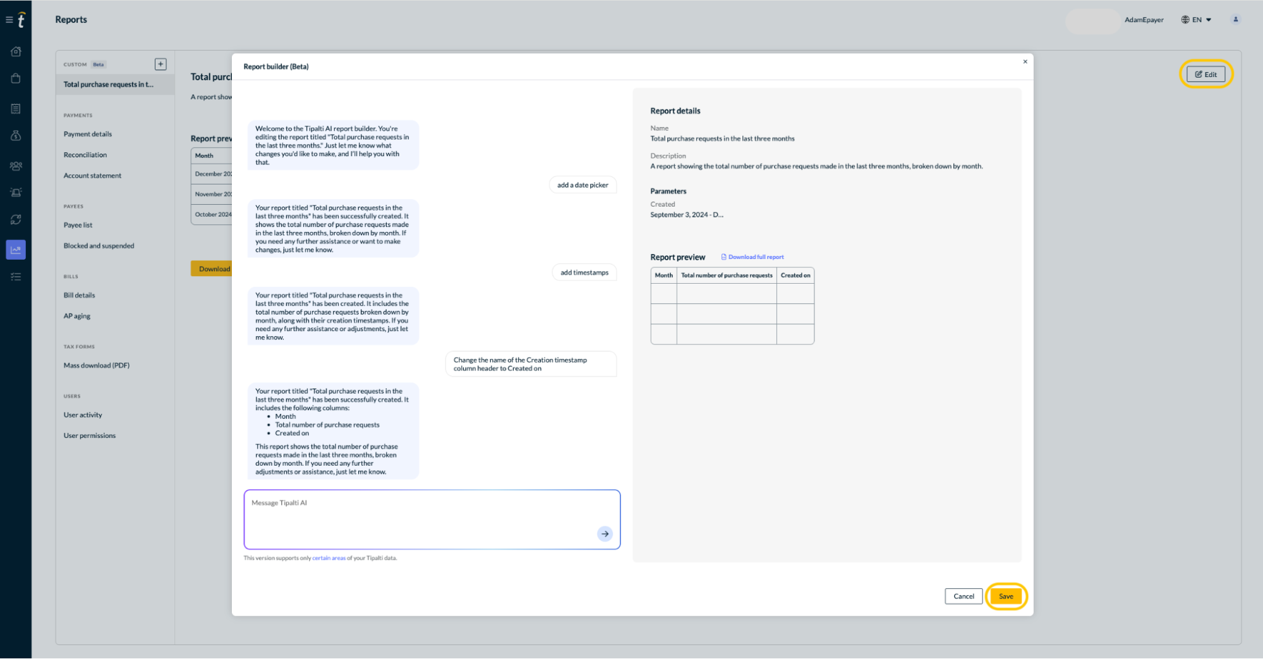Open the siren alerts icon in sidebar
Image resolution: width=1263 pixels, height=659 pixels.
(x=16, y=193)
